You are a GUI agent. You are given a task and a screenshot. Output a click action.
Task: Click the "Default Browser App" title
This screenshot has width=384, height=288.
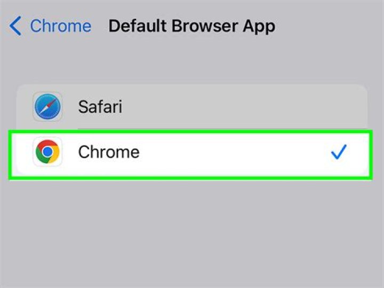pyautogui.click(x=191, y=26)
